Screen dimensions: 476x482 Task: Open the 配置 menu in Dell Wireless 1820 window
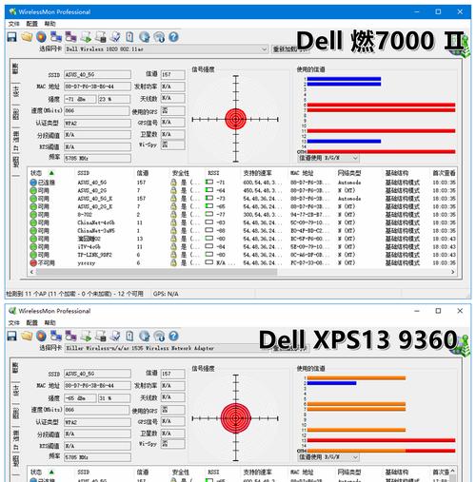point(31,24)
